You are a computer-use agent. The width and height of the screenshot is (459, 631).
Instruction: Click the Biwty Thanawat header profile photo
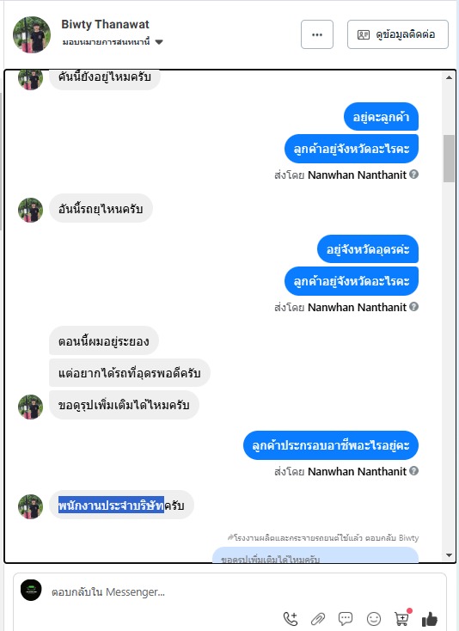coord(32,34)
